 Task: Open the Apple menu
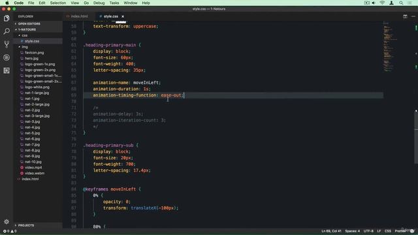coord(7,3)
